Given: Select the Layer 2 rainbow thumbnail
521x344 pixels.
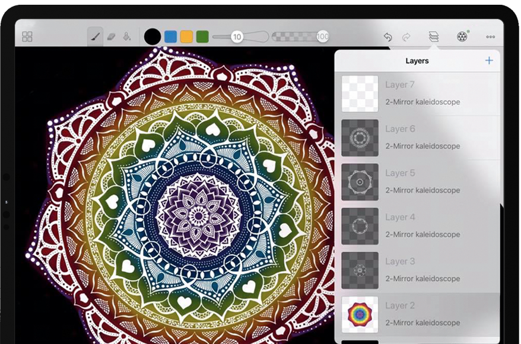Looking at the screenshot, I should [x=360, y=314].
